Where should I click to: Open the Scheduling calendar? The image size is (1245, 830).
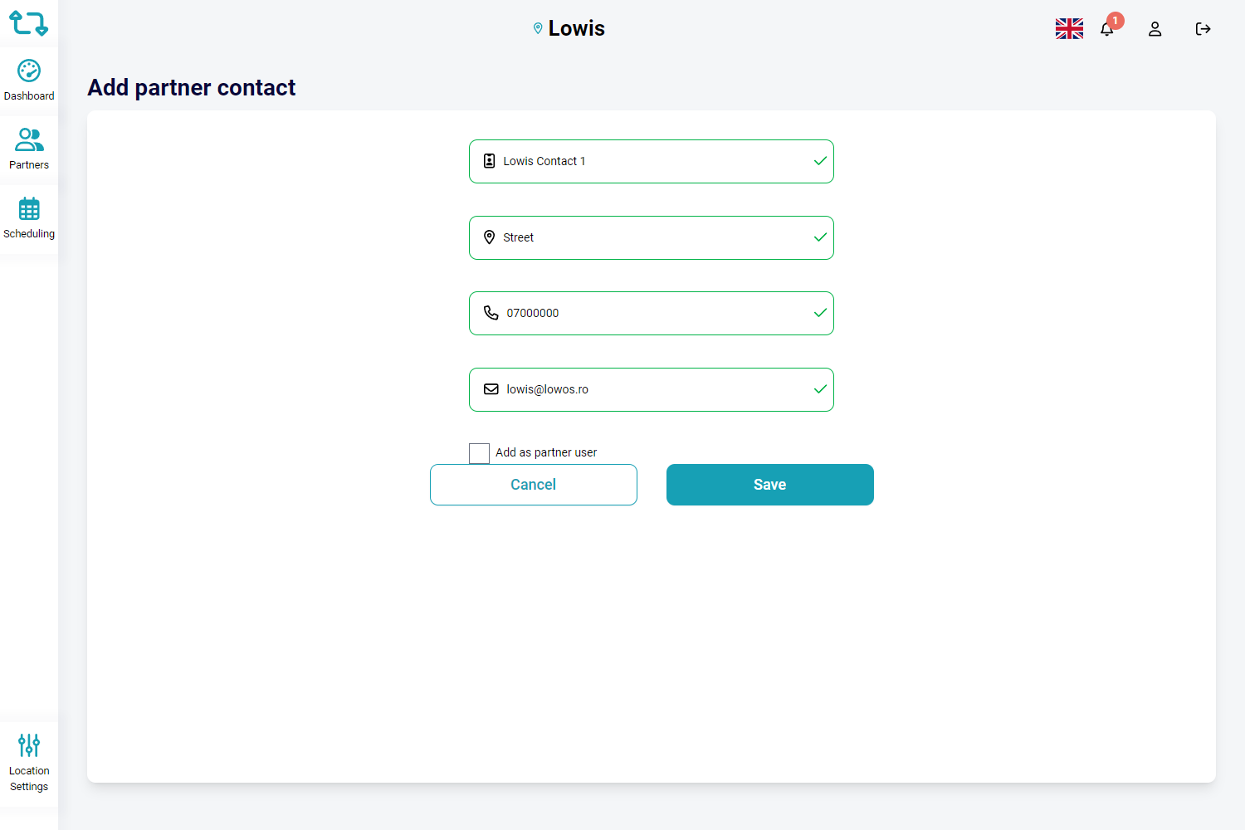(x=29, y=218)
